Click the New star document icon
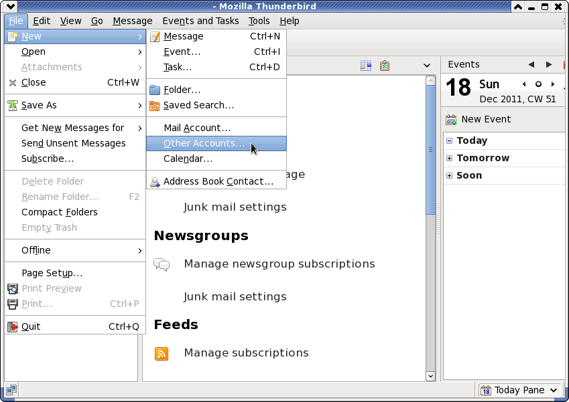This screenshot has width=569, height=402. [x=13, y=37]
